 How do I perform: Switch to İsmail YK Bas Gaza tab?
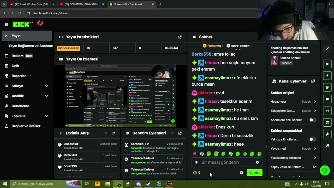click(32, 4)
